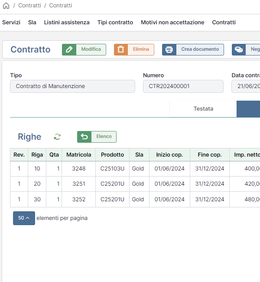Go to the home icon in breadcrumb

pos(6,6)
